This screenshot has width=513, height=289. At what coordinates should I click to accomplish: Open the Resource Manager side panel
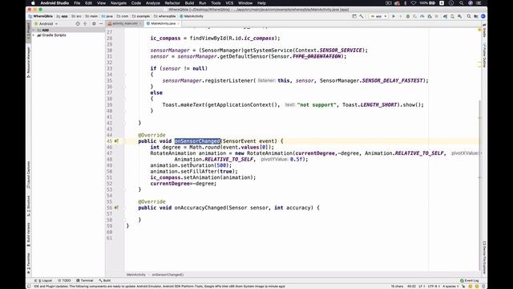click(29, 63)
